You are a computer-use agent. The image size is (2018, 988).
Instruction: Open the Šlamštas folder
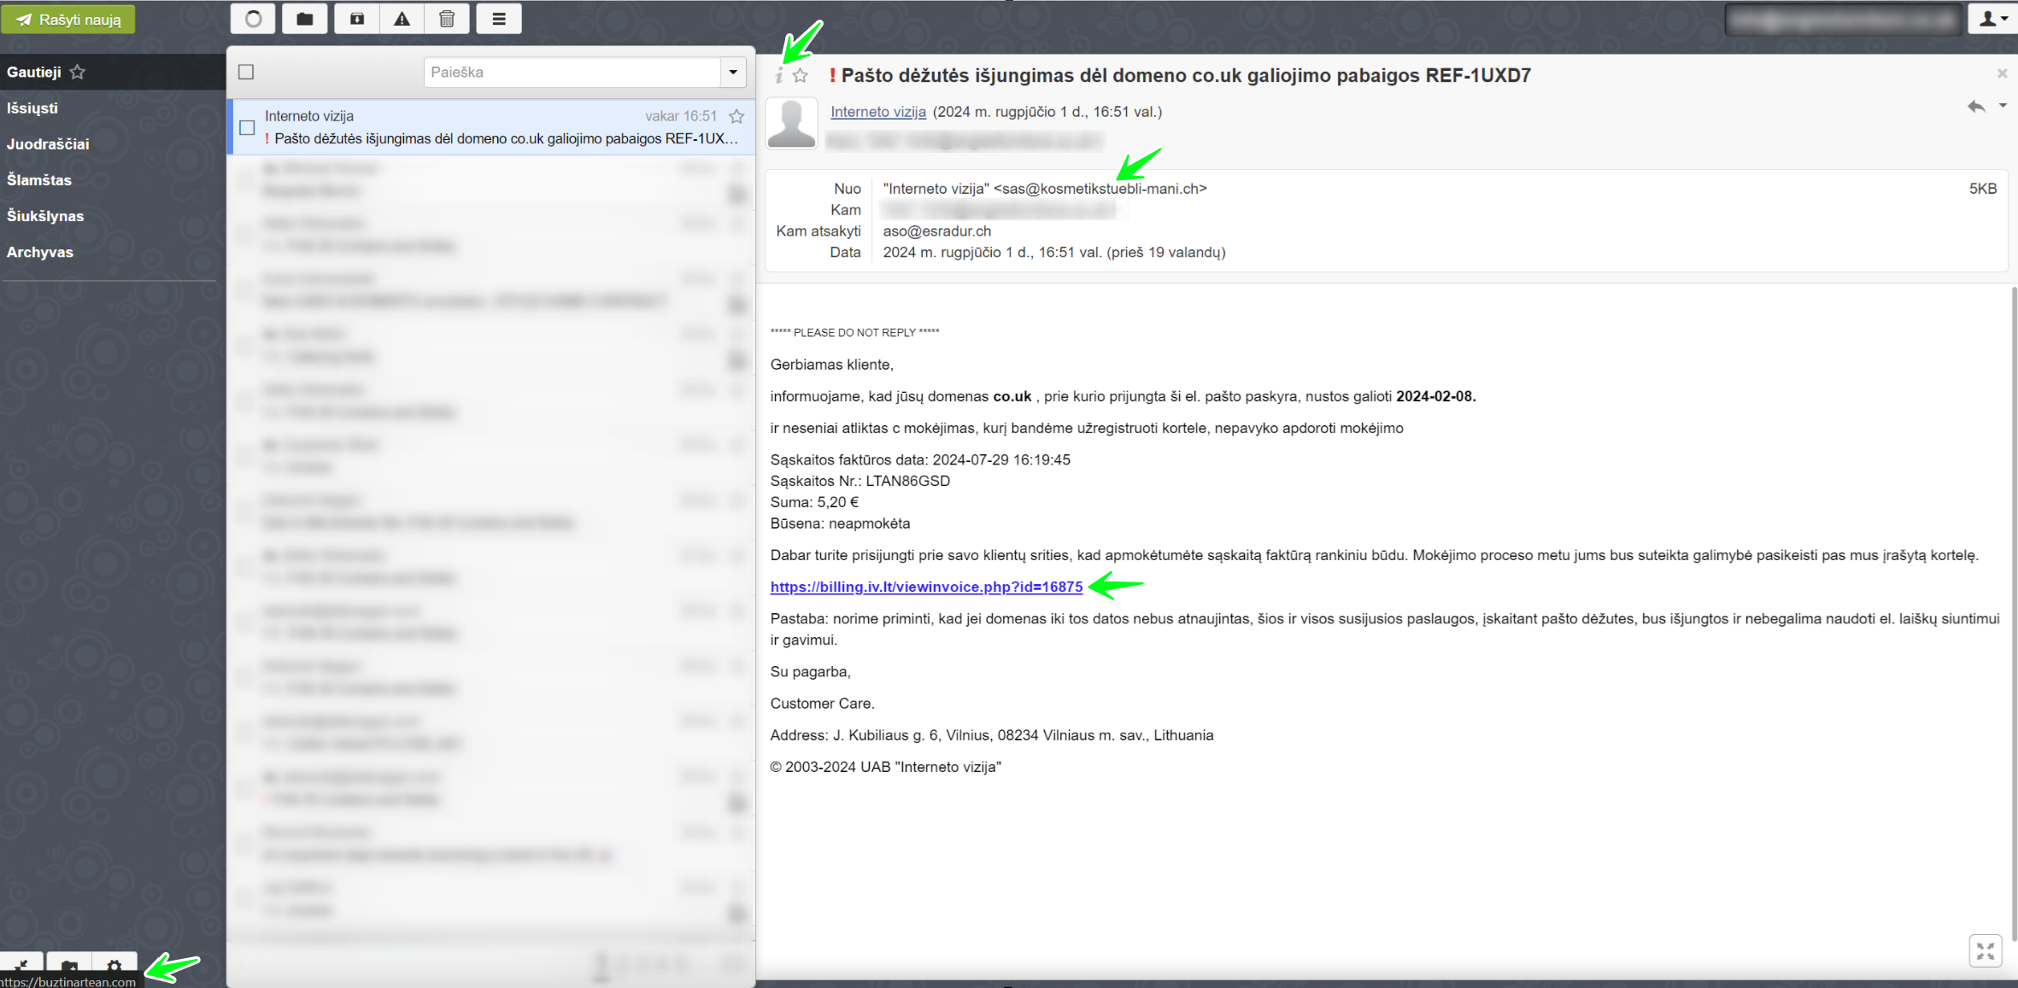coord(39,180)
